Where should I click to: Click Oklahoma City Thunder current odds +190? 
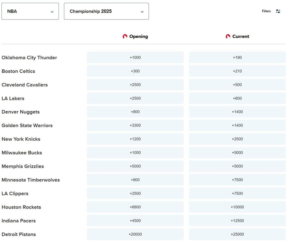237,58
